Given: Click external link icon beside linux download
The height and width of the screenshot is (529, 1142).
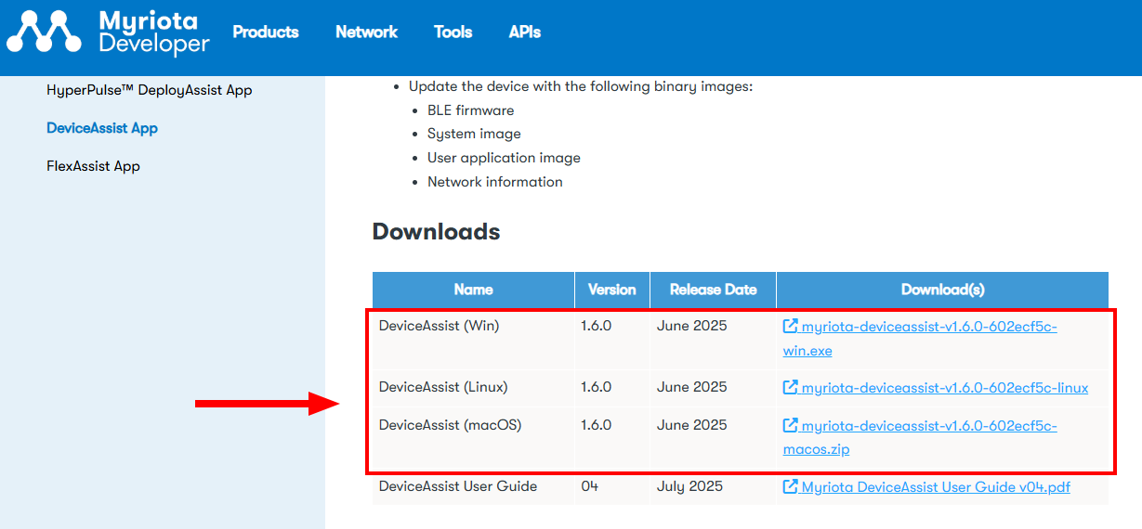Looking at the screenshot, I should tap(791, 388).
